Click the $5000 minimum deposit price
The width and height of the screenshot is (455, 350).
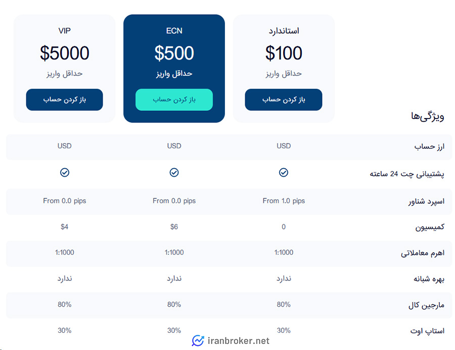coord(64,53)
